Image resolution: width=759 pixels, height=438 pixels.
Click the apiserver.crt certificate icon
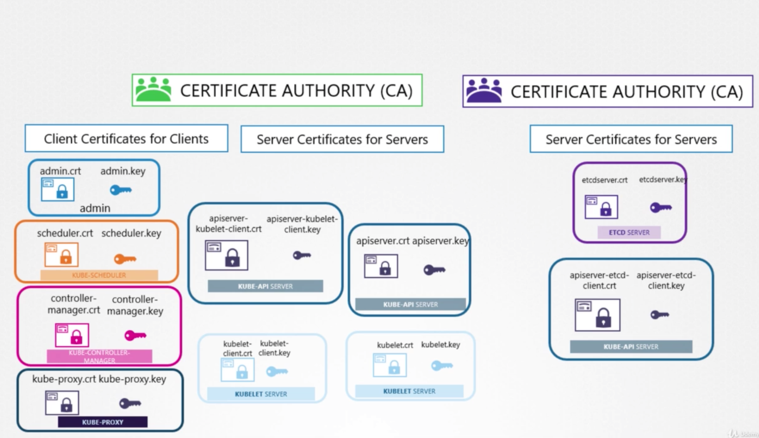pyautogui.click(x=381, y=266)
